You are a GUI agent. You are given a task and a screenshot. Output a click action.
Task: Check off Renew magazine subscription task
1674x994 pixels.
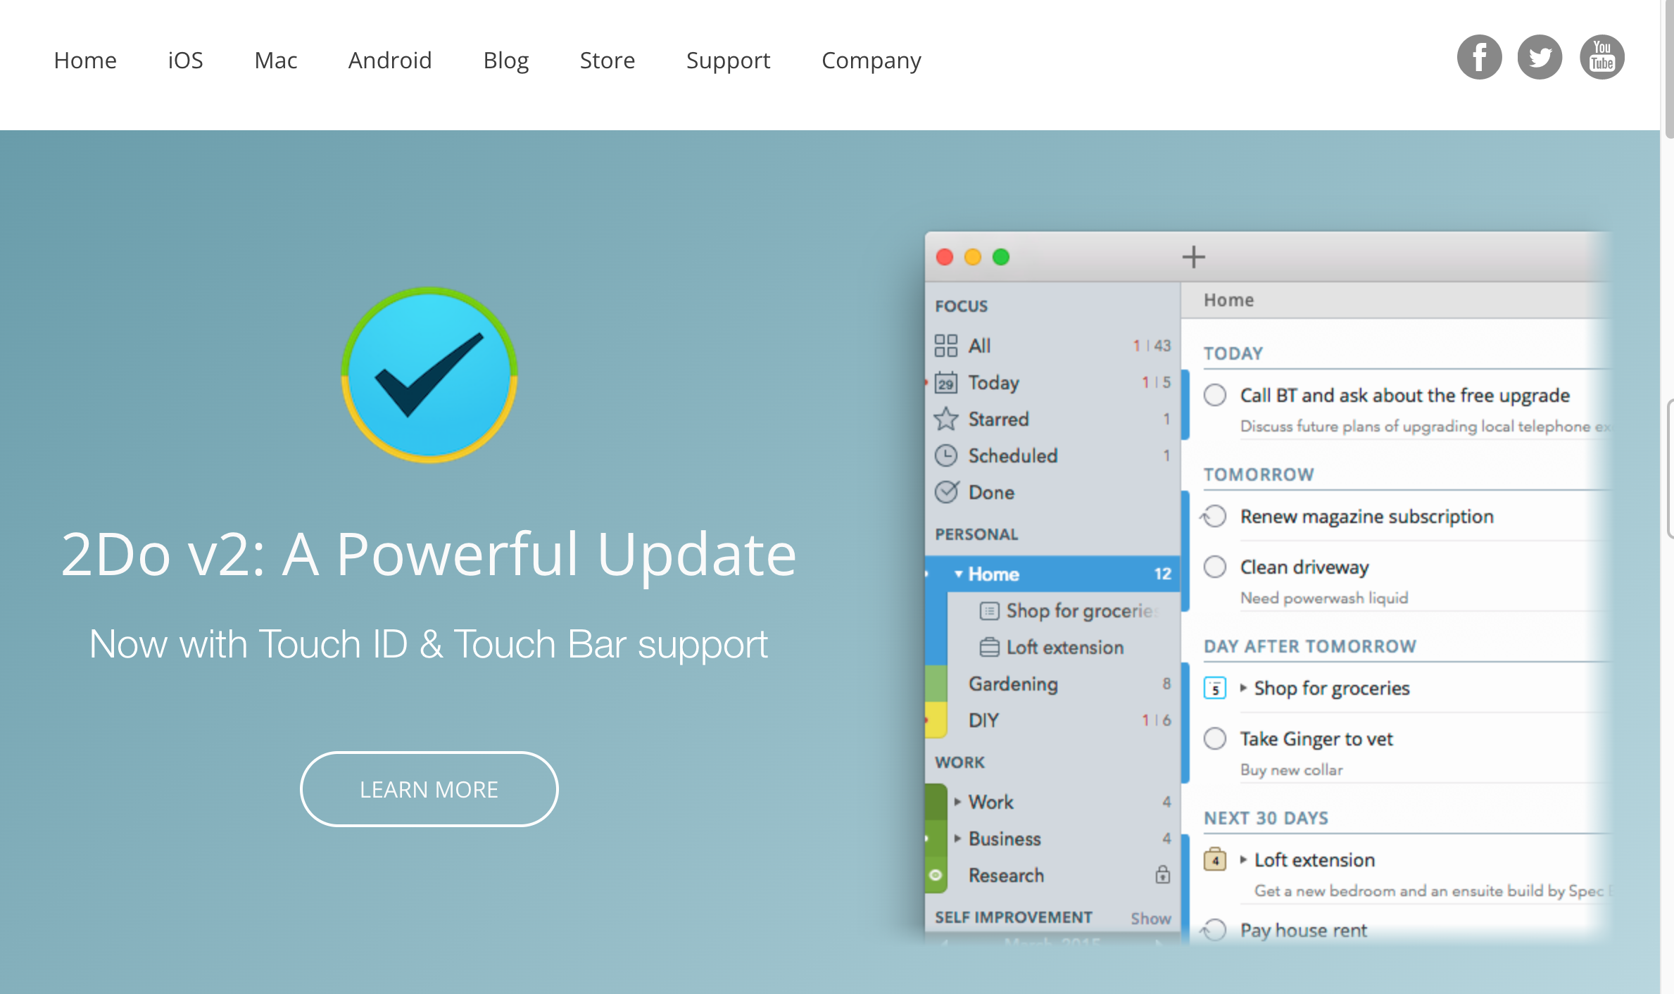tap(1214, 516)
